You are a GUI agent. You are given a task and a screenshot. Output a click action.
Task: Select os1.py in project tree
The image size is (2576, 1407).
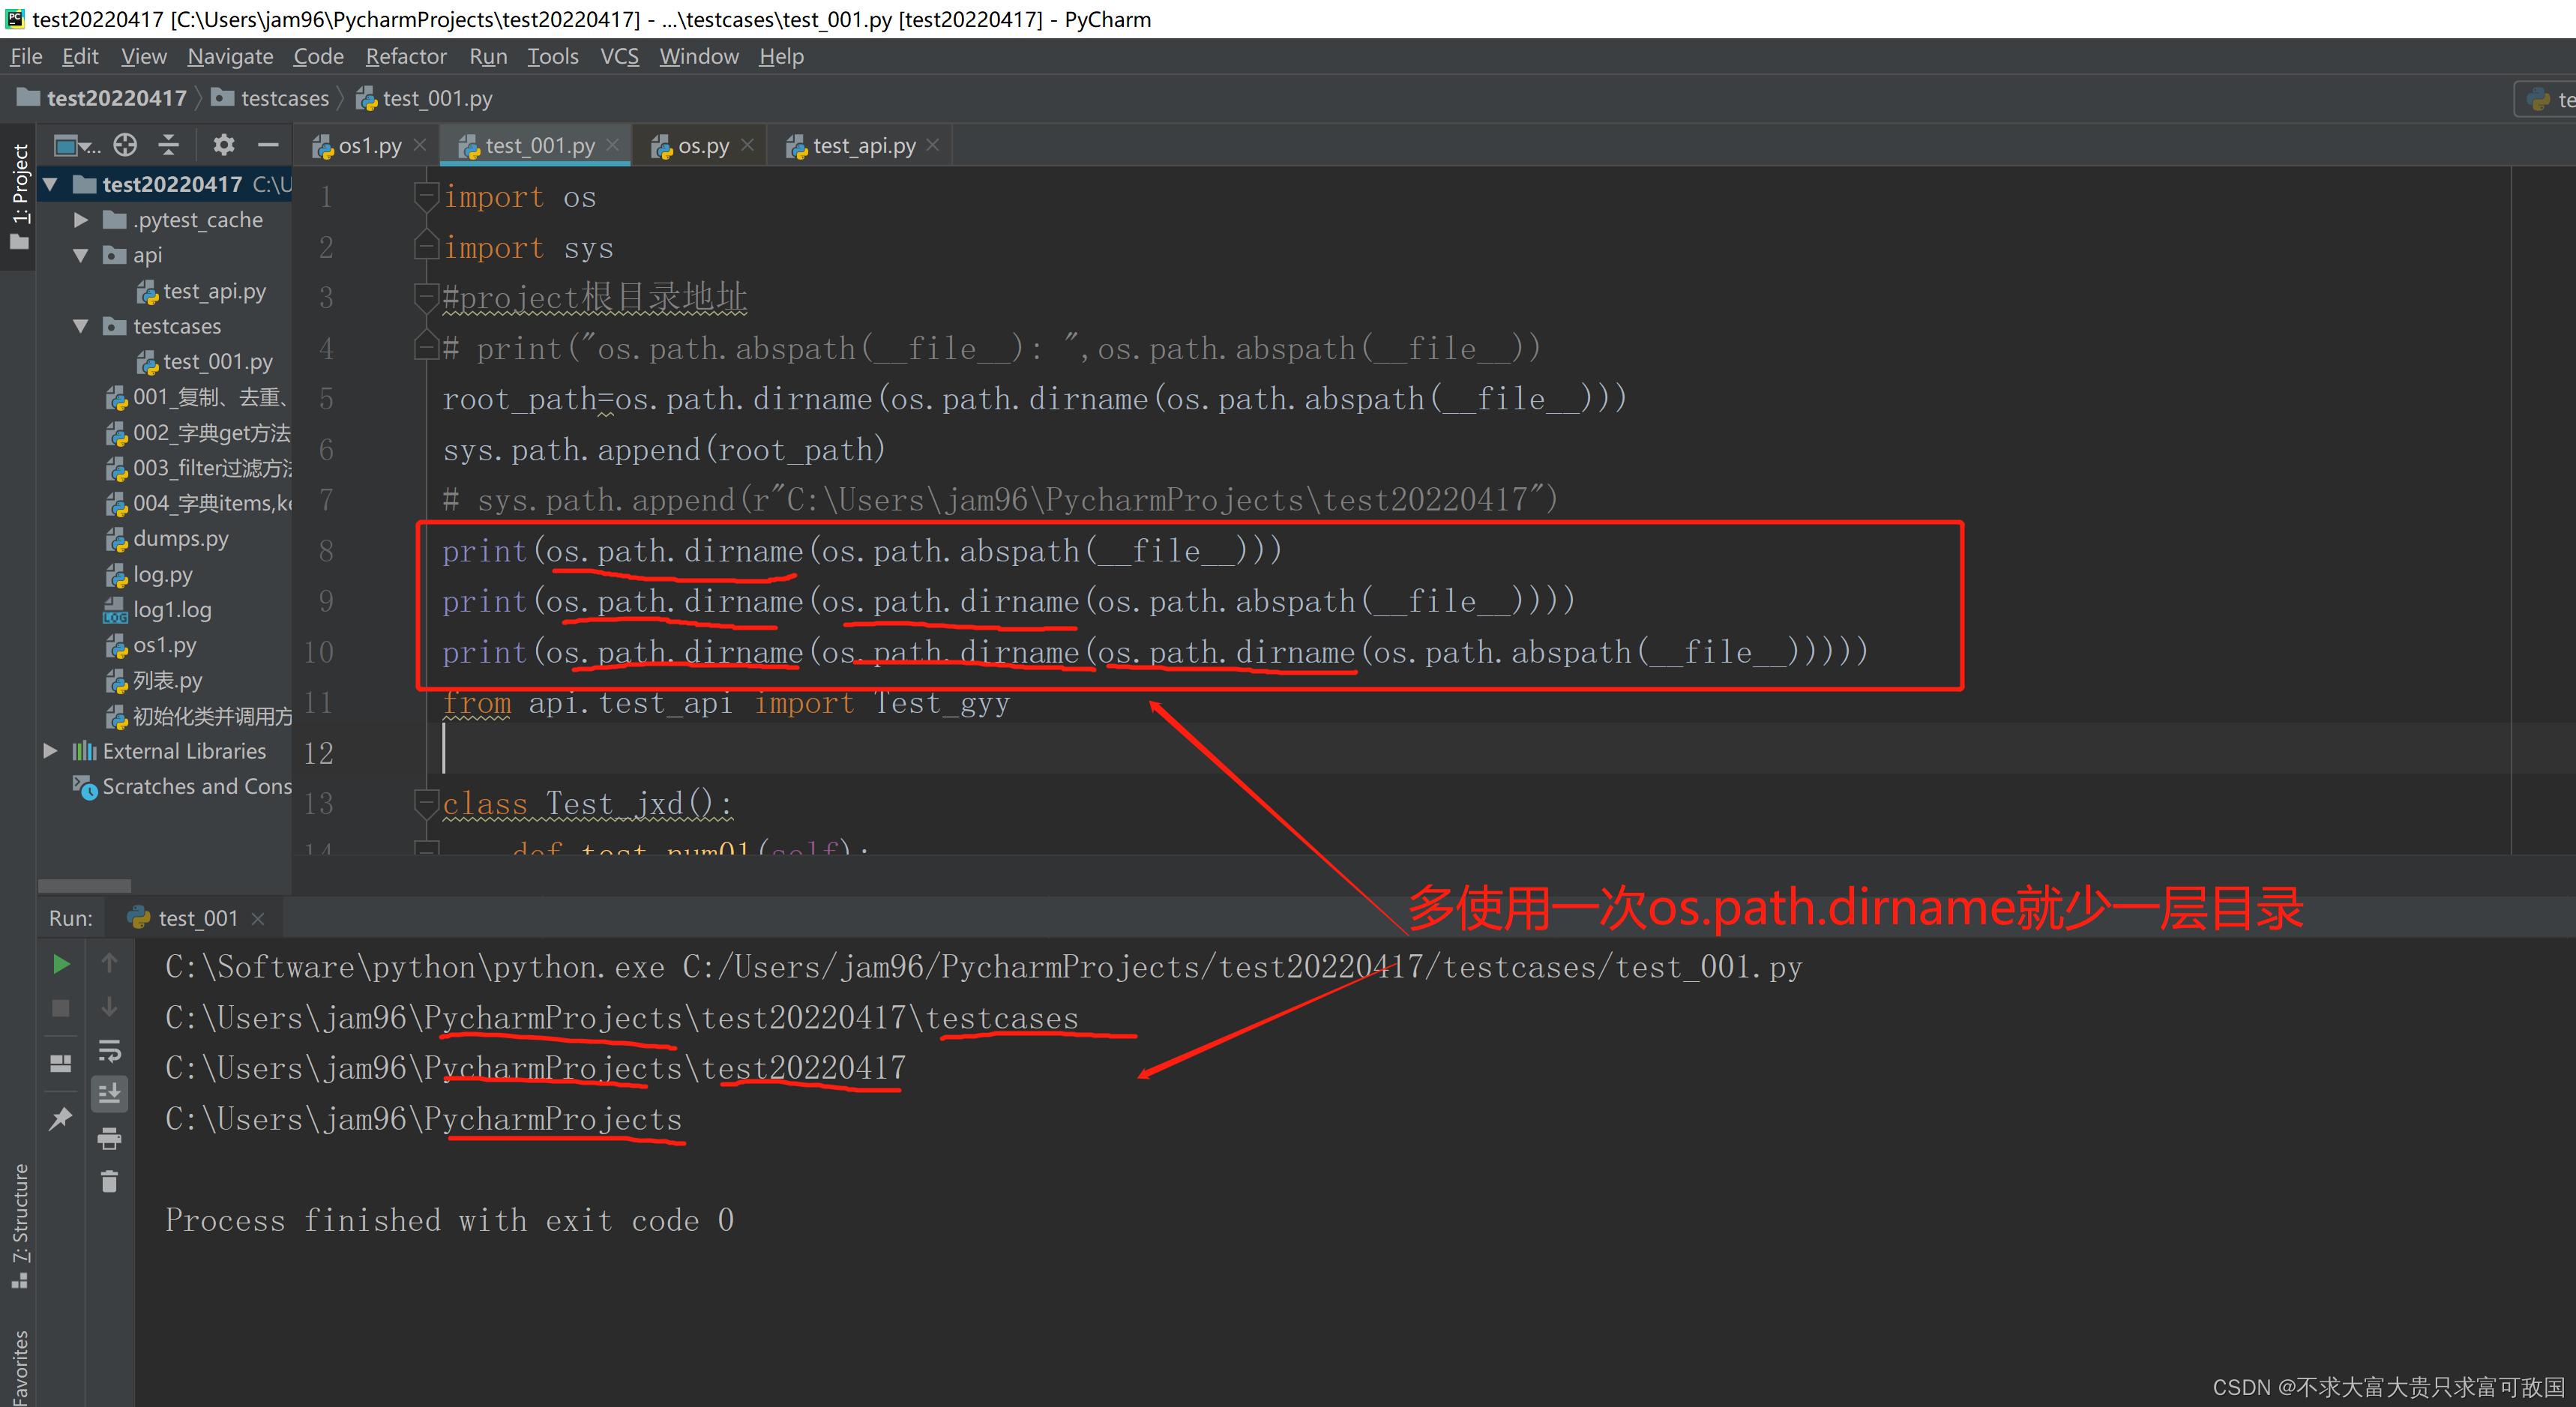[151, 646]
